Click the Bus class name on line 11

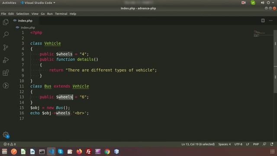48,86
